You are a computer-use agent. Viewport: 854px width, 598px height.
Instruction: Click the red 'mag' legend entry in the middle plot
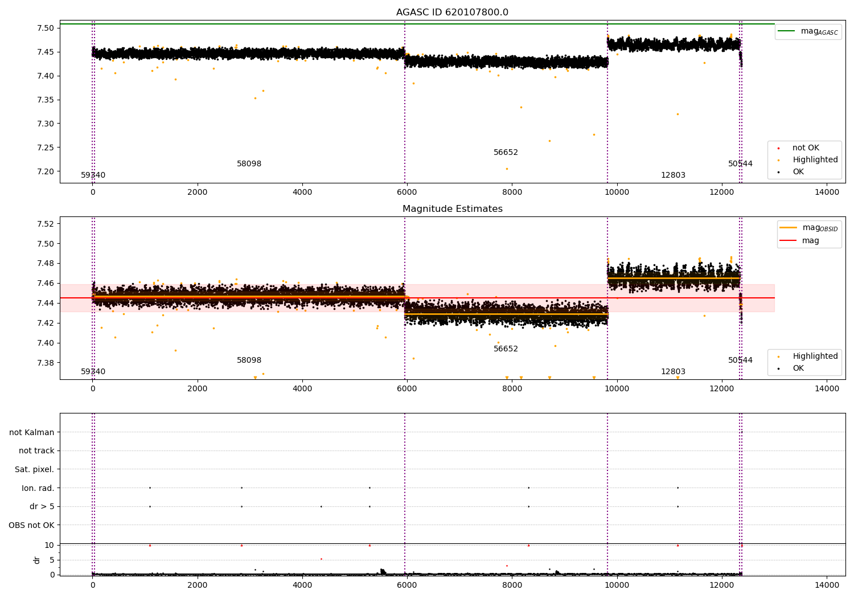(x=799, y=241)
